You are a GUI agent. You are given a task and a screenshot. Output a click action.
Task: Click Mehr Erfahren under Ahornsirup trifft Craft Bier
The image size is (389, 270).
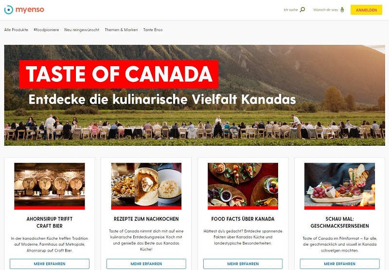click(x=50, y=264)
